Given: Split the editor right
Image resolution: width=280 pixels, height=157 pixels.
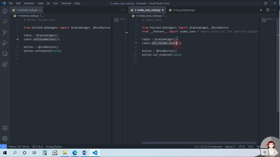Looking at the screenshot, I should 268,10.
